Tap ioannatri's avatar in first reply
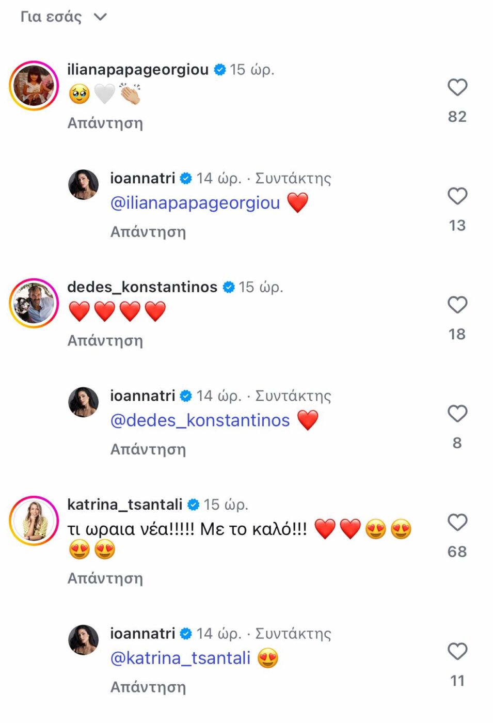Screen dimensions: 493x723 84,184
